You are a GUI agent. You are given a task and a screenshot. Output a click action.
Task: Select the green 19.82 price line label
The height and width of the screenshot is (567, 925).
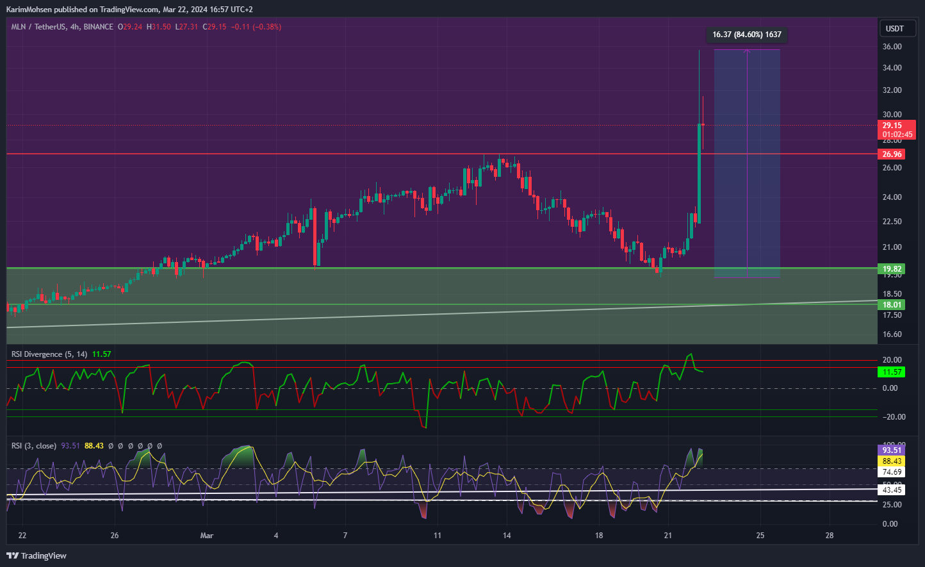point(892,269)
